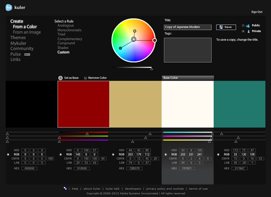The width and height of the screenshot is (271, 197).
Task: Select the Triad color rule
Action: click(61, 34)
